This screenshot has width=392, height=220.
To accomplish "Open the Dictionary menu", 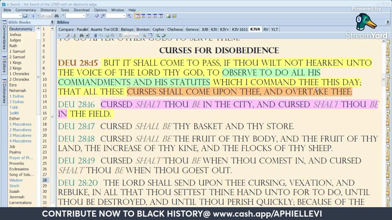I will [48, 10].
